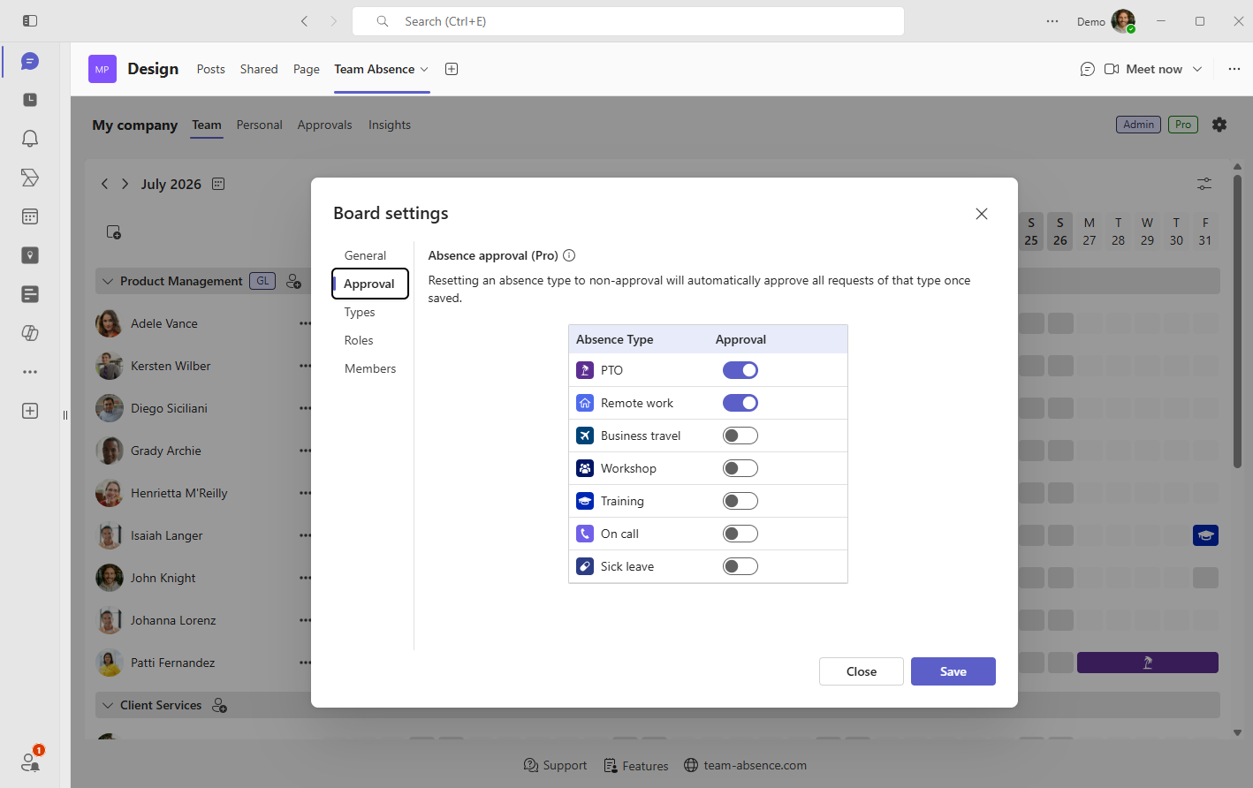
Task: Select General in Board settings menu
Action: pos(365,255)
